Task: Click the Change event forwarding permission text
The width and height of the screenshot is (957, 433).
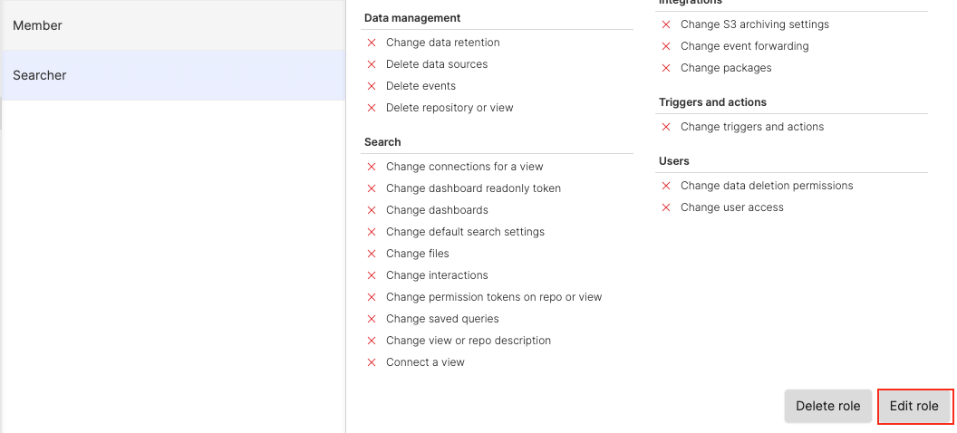Action: tap(744, 46)
